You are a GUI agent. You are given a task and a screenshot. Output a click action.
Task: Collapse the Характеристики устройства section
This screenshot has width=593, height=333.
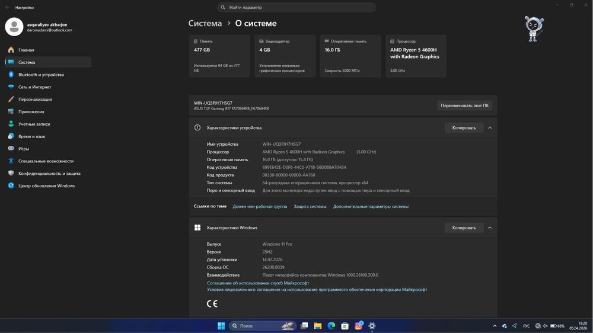click(x=490, y=127)
